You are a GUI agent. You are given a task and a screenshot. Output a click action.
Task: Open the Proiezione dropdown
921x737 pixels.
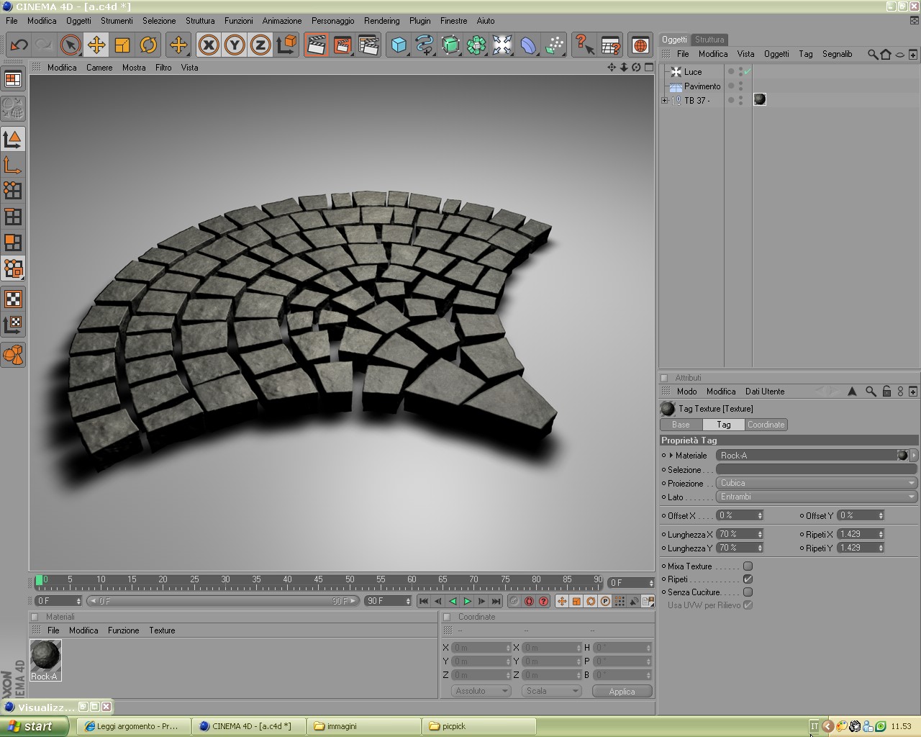(817, 483)
